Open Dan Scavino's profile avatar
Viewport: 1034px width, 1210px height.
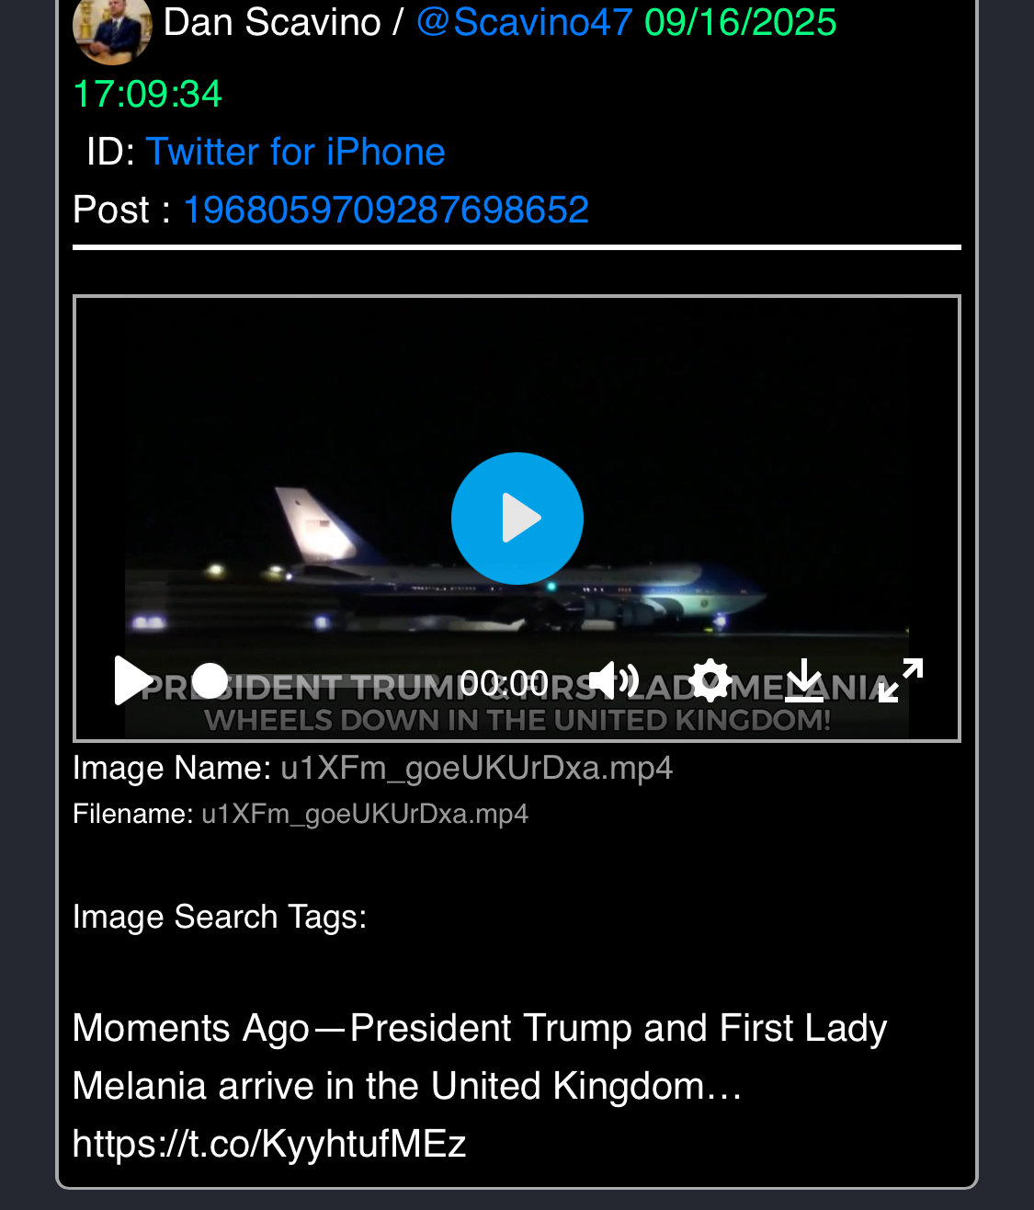(112, 28)
